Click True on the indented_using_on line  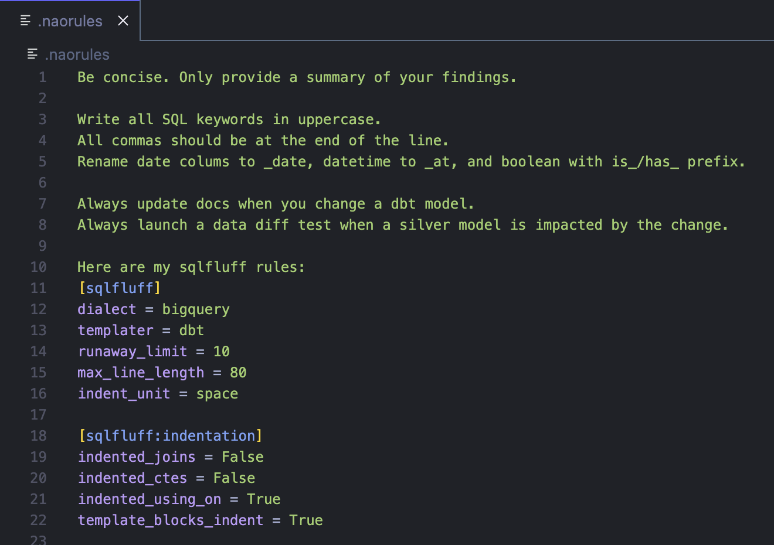[x=263, y=499]
